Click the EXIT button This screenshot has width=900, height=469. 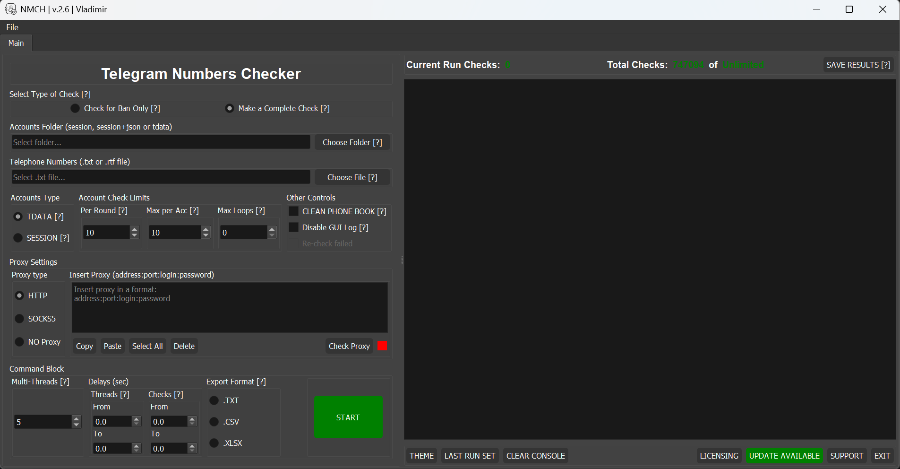pyautogui.click(x=882, y=456)
